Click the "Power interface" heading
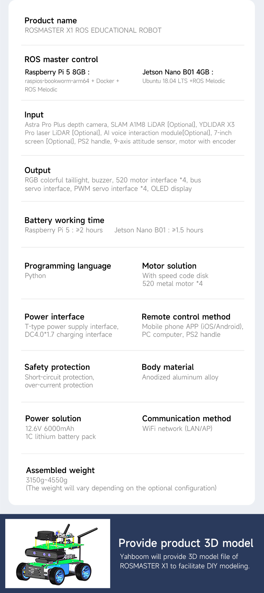The height and width of the screenshot is (593, 264). point(55,317)
